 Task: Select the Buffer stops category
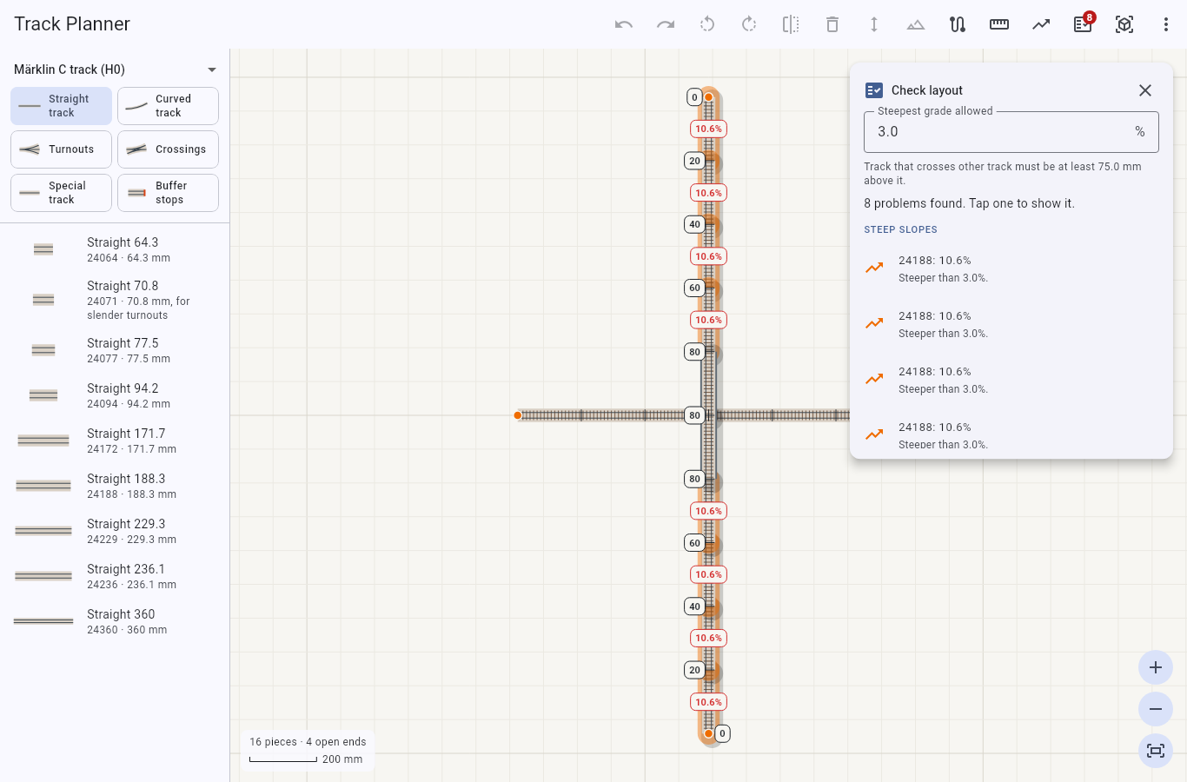tap(168, 193)
